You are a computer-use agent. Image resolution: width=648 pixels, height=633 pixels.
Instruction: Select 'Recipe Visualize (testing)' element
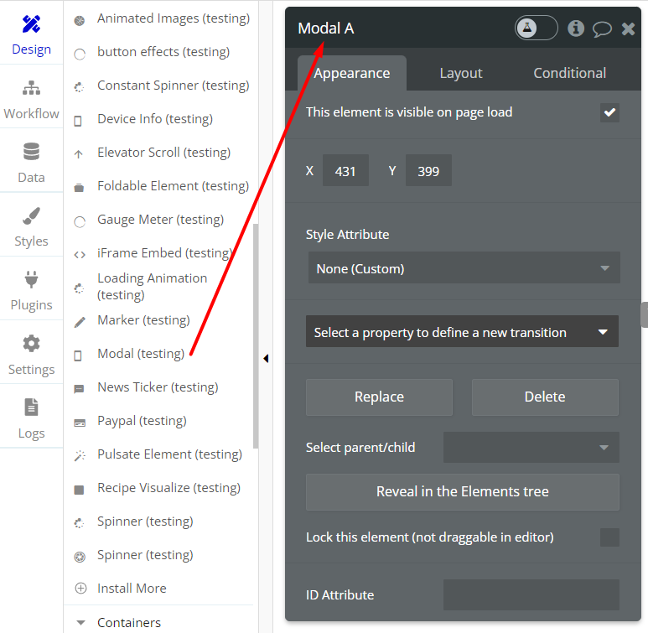169,487
